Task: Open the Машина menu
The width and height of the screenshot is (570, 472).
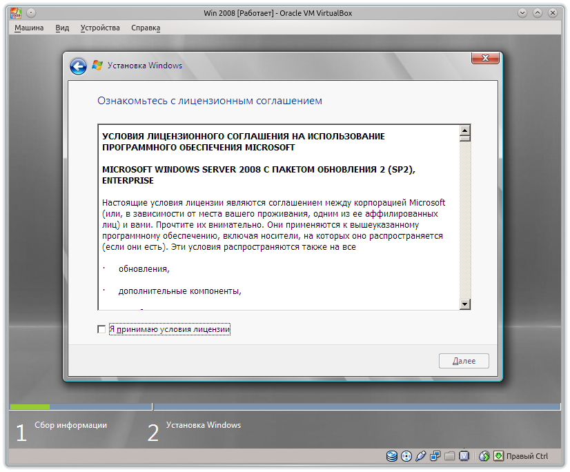Action: coord(28,28)
